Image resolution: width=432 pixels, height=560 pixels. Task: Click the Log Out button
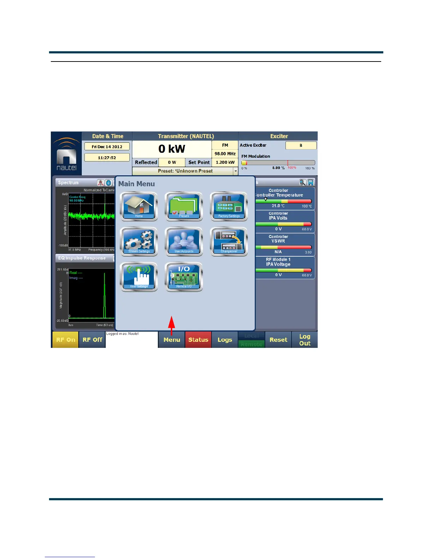pos(305,340)
